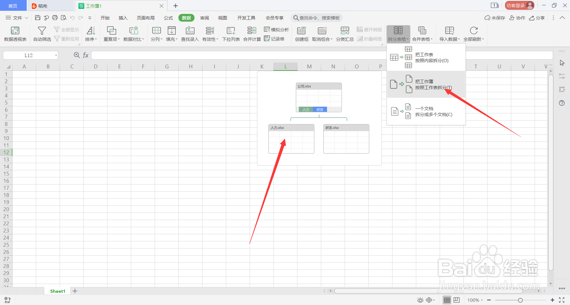Click the 未保存 status button
570x305 pixels.
click(495, 18)
